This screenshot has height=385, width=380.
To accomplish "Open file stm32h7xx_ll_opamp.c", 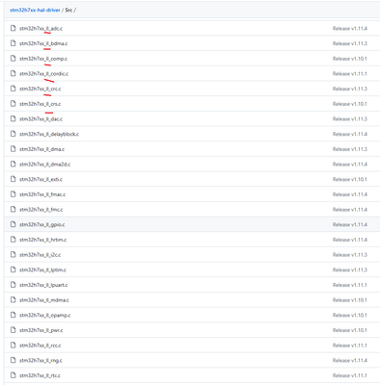I will (x=45, y=316).
